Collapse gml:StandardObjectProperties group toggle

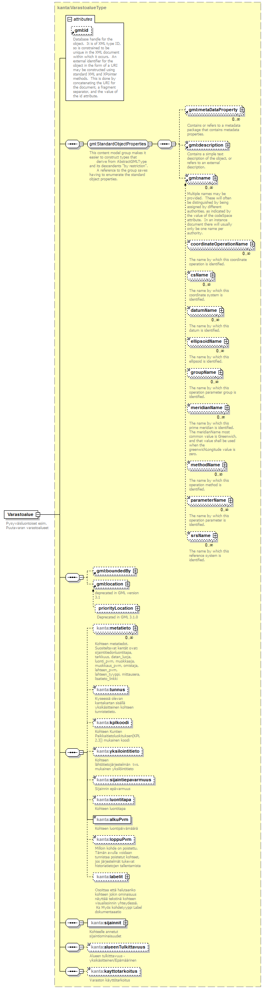[x=150, y=144]
